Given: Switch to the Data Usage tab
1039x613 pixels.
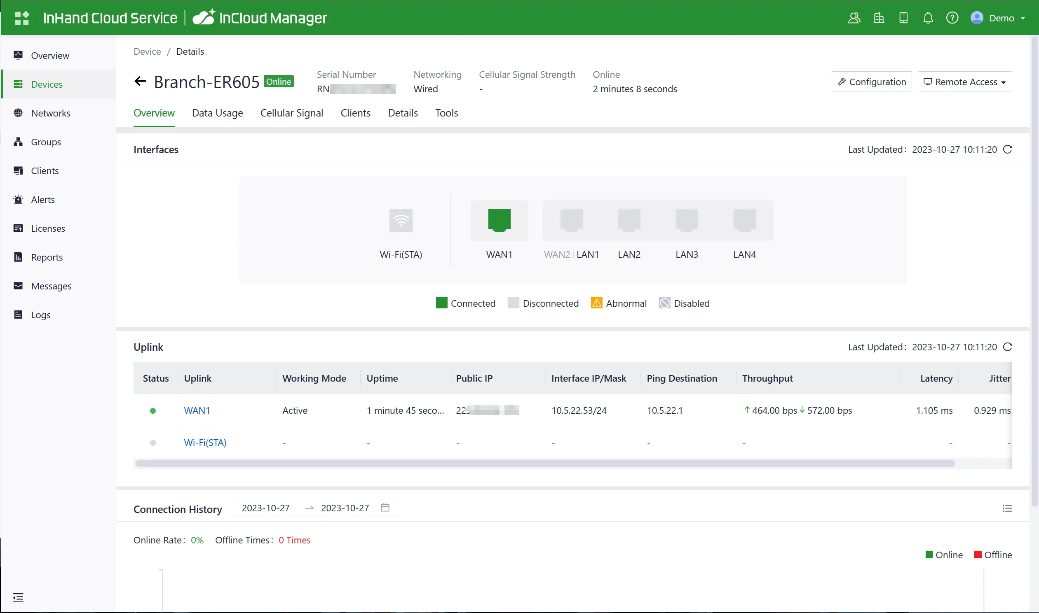Looking at the screenshot, I should (218, 113).
